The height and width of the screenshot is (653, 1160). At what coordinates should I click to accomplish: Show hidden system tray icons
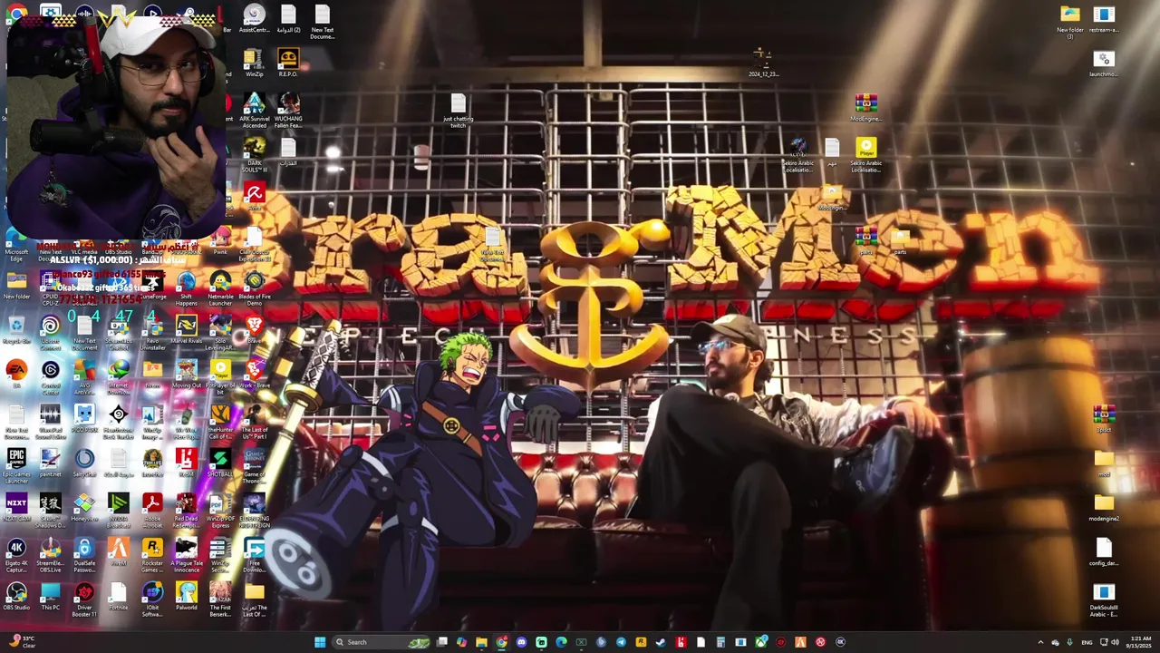point(1040,642)
